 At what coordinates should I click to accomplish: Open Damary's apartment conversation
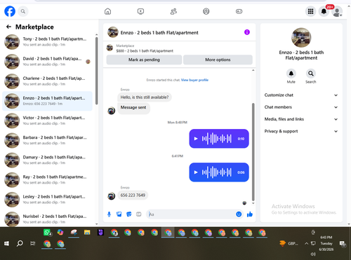point(47,160)
